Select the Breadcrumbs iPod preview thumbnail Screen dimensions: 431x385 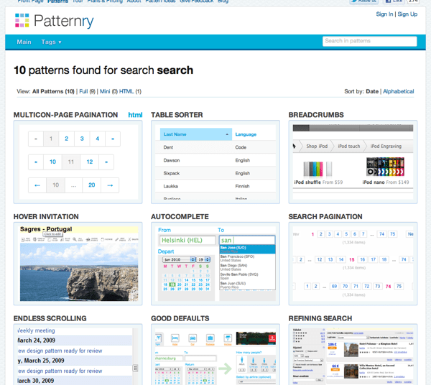click(353, 162)
